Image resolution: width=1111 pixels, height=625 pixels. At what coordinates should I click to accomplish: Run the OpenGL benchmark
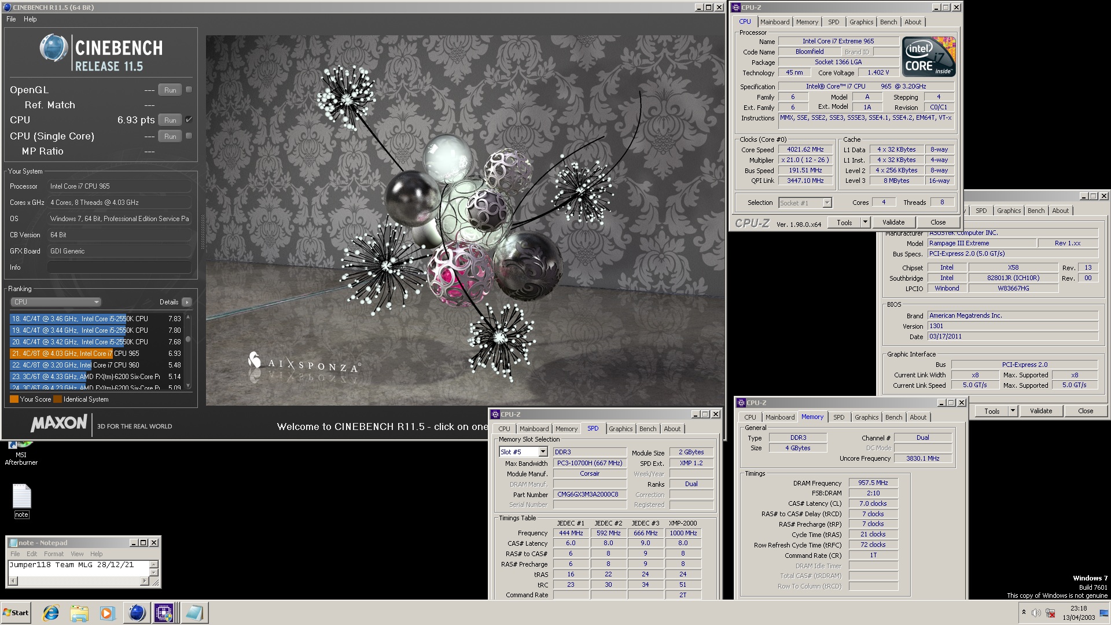170,90
